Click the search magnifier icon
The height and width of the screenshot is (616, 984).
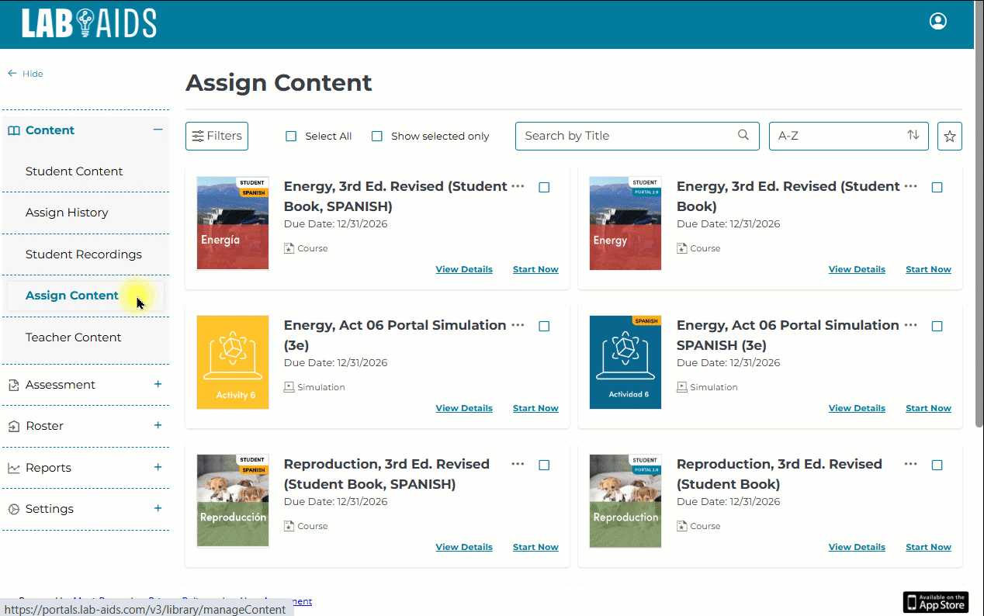743,135
